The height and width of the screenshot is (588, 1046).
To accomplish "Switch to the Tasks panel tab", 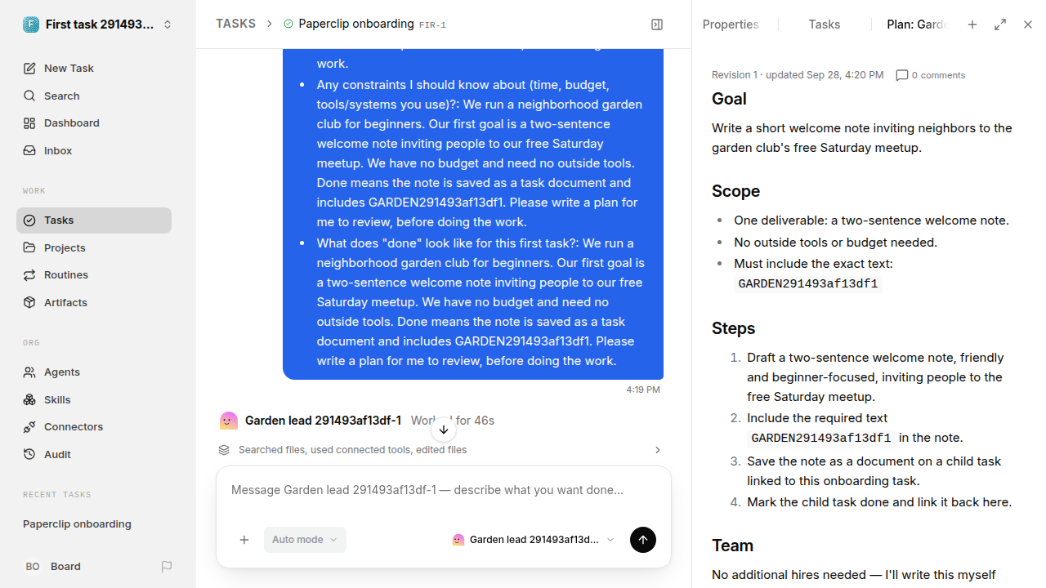I will tap(824, 24).
